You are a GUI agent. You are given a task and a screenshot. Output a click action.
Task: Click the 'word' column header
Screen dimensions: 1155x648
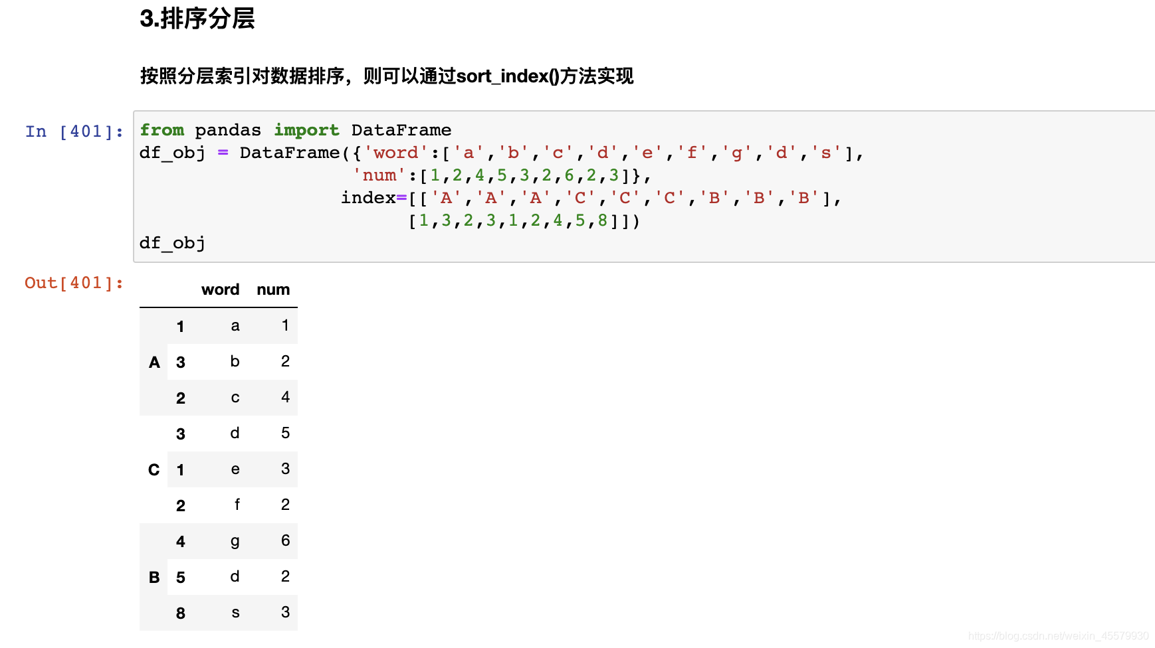(x=221, y=289)
